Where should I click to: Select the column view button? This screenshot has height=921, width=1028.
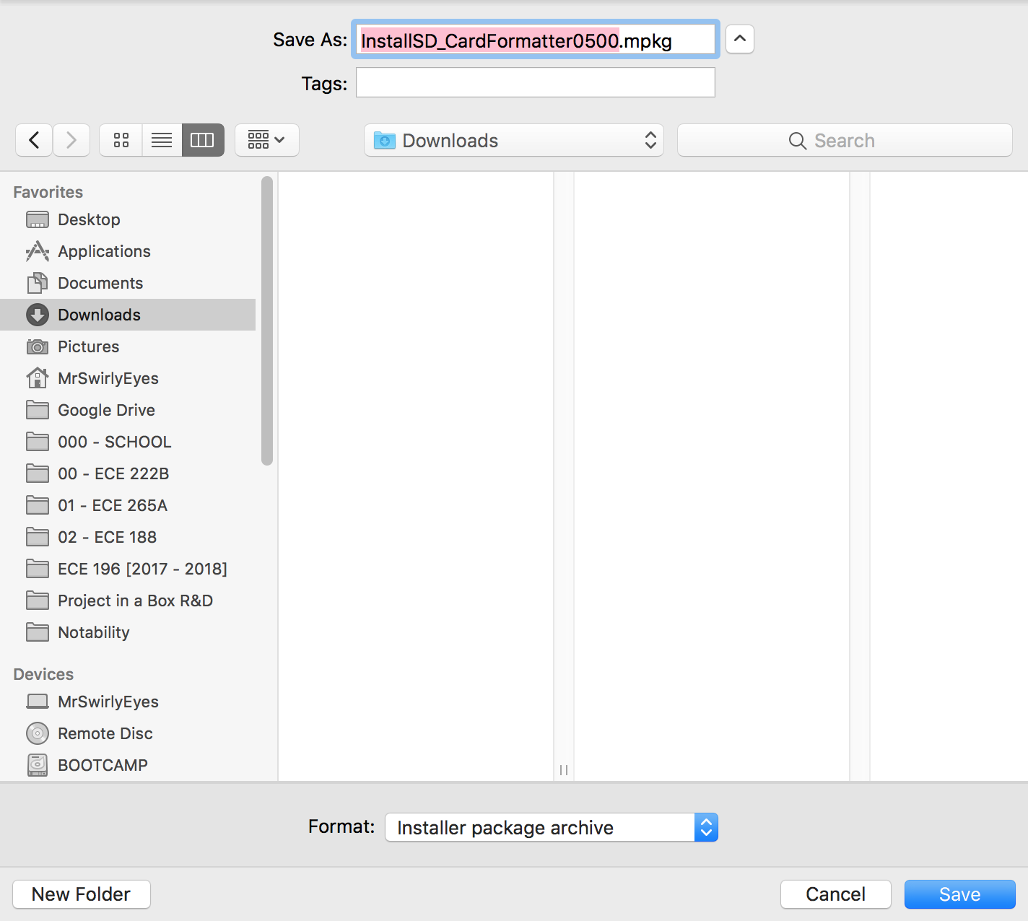coord(202,140)
